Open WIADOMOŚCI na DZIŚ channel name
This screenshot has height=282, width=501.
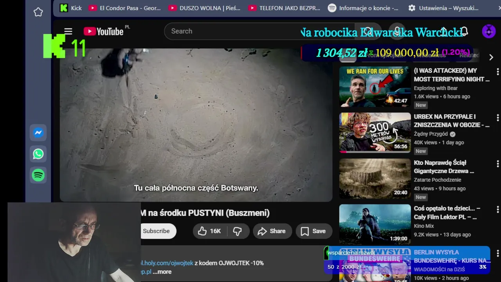[440, 269]
